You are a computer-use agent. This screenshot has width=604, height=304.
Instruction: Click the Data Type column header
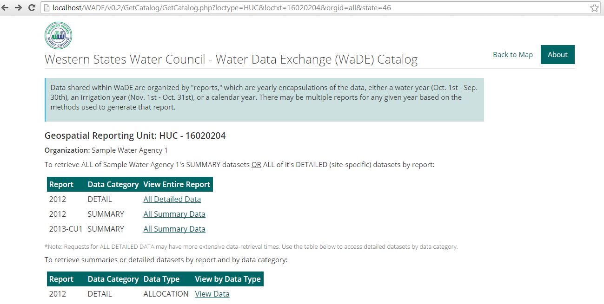coord(161,279)
